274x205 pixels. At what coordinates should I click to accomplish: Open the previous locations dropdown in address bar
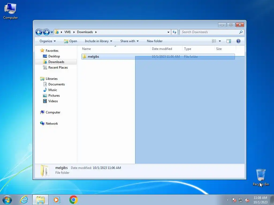coord(168,32)
